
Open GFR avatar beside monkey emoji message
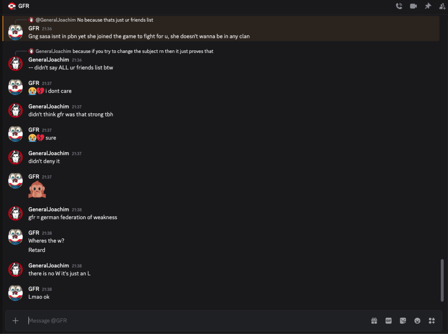16,180
